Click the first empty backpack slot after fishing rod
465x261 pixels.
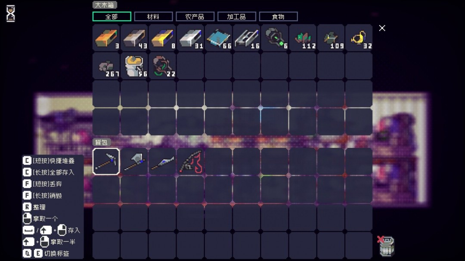(218, 161)
